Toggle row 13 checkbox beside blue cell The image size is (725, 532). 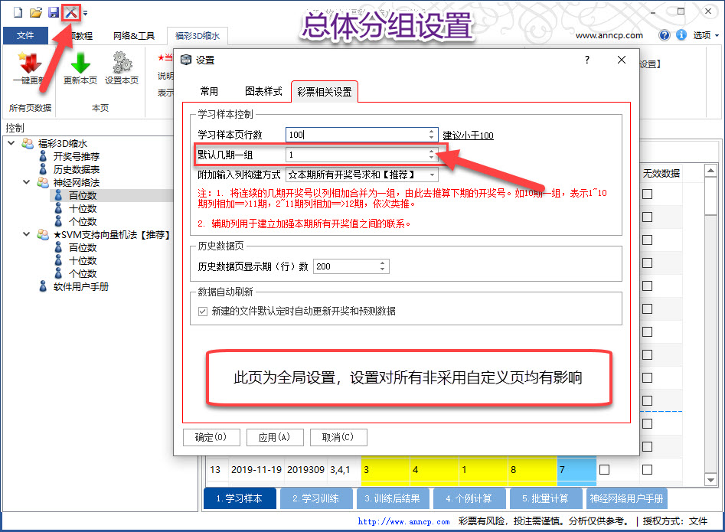click(x=604, y=469)
